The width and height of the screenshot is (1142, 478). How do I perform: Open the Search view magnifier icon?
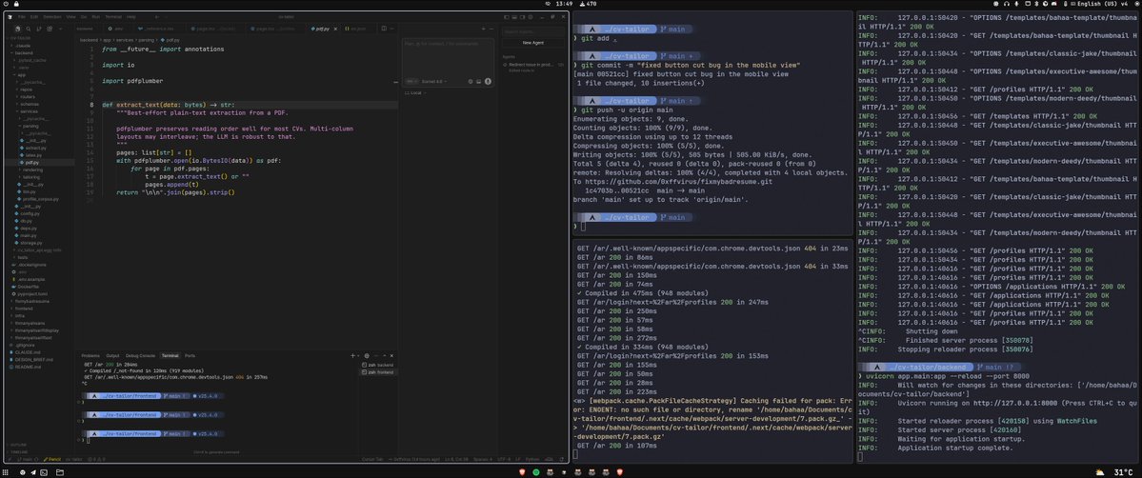pos(29,29)
